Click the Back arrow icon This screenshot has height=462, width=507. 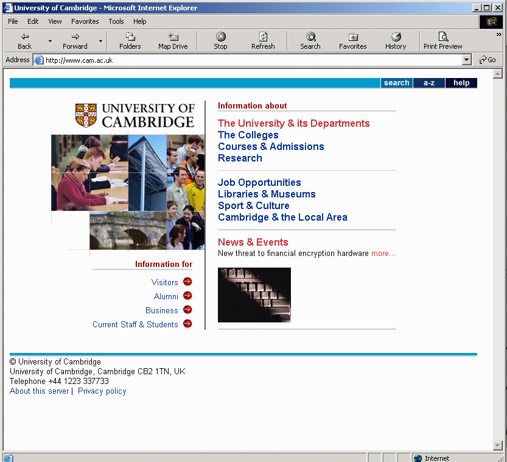pyautogui.click(x=24, y=37)
